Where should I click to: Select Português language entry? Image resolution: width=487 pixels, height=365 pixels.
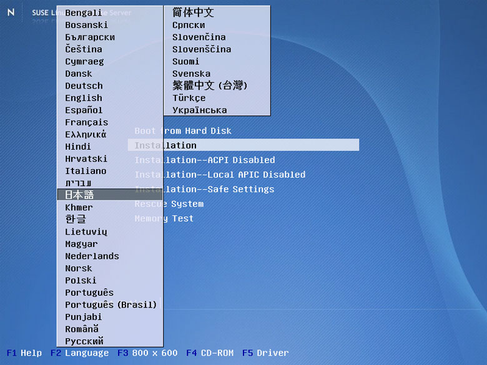(89, 293)
